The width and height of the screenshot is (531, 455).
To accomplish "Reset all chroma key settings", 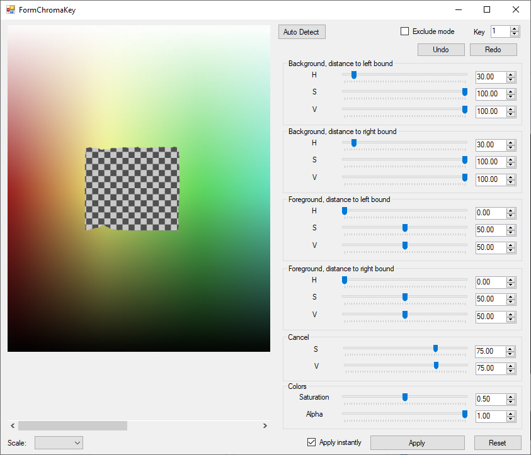I will click(498, 443).
